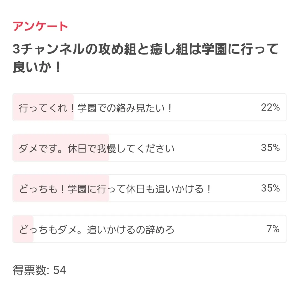Screen dimensions: 299x303
Task: Pick the "どっちもダメ。追いかけるの辞めろ" answer
Action: [x=97, y=230]
